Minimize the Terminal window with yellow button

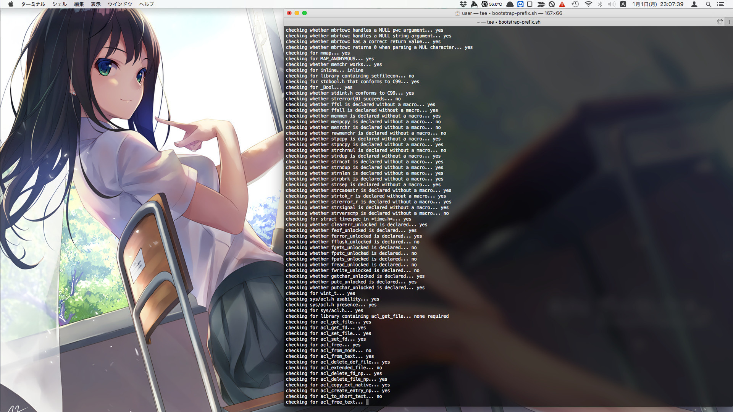[x=297, y=13]
